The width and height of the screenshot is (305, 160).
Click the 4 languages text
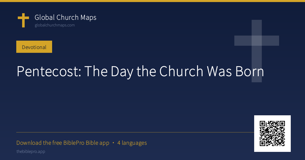132,143
